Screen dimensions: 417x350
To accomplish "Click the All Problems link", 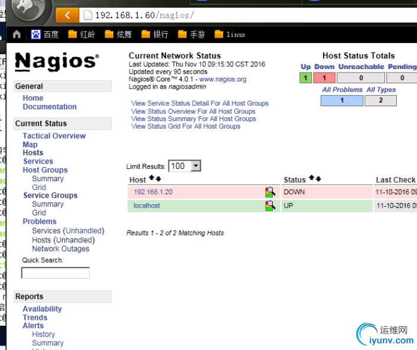I will point(342,90).
